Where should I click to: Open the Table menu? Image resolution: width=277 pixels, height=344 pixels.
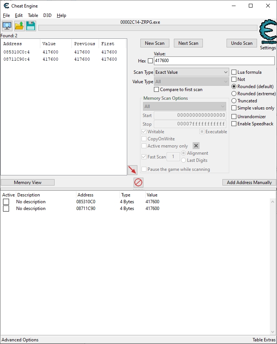(x=33, y=15)
